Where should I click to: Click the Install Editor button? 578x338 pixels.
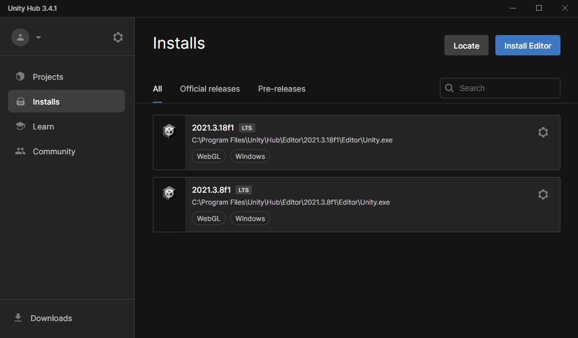tap(528, 45)
